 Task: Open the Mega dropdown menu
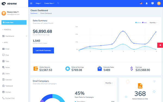[38, 3]
